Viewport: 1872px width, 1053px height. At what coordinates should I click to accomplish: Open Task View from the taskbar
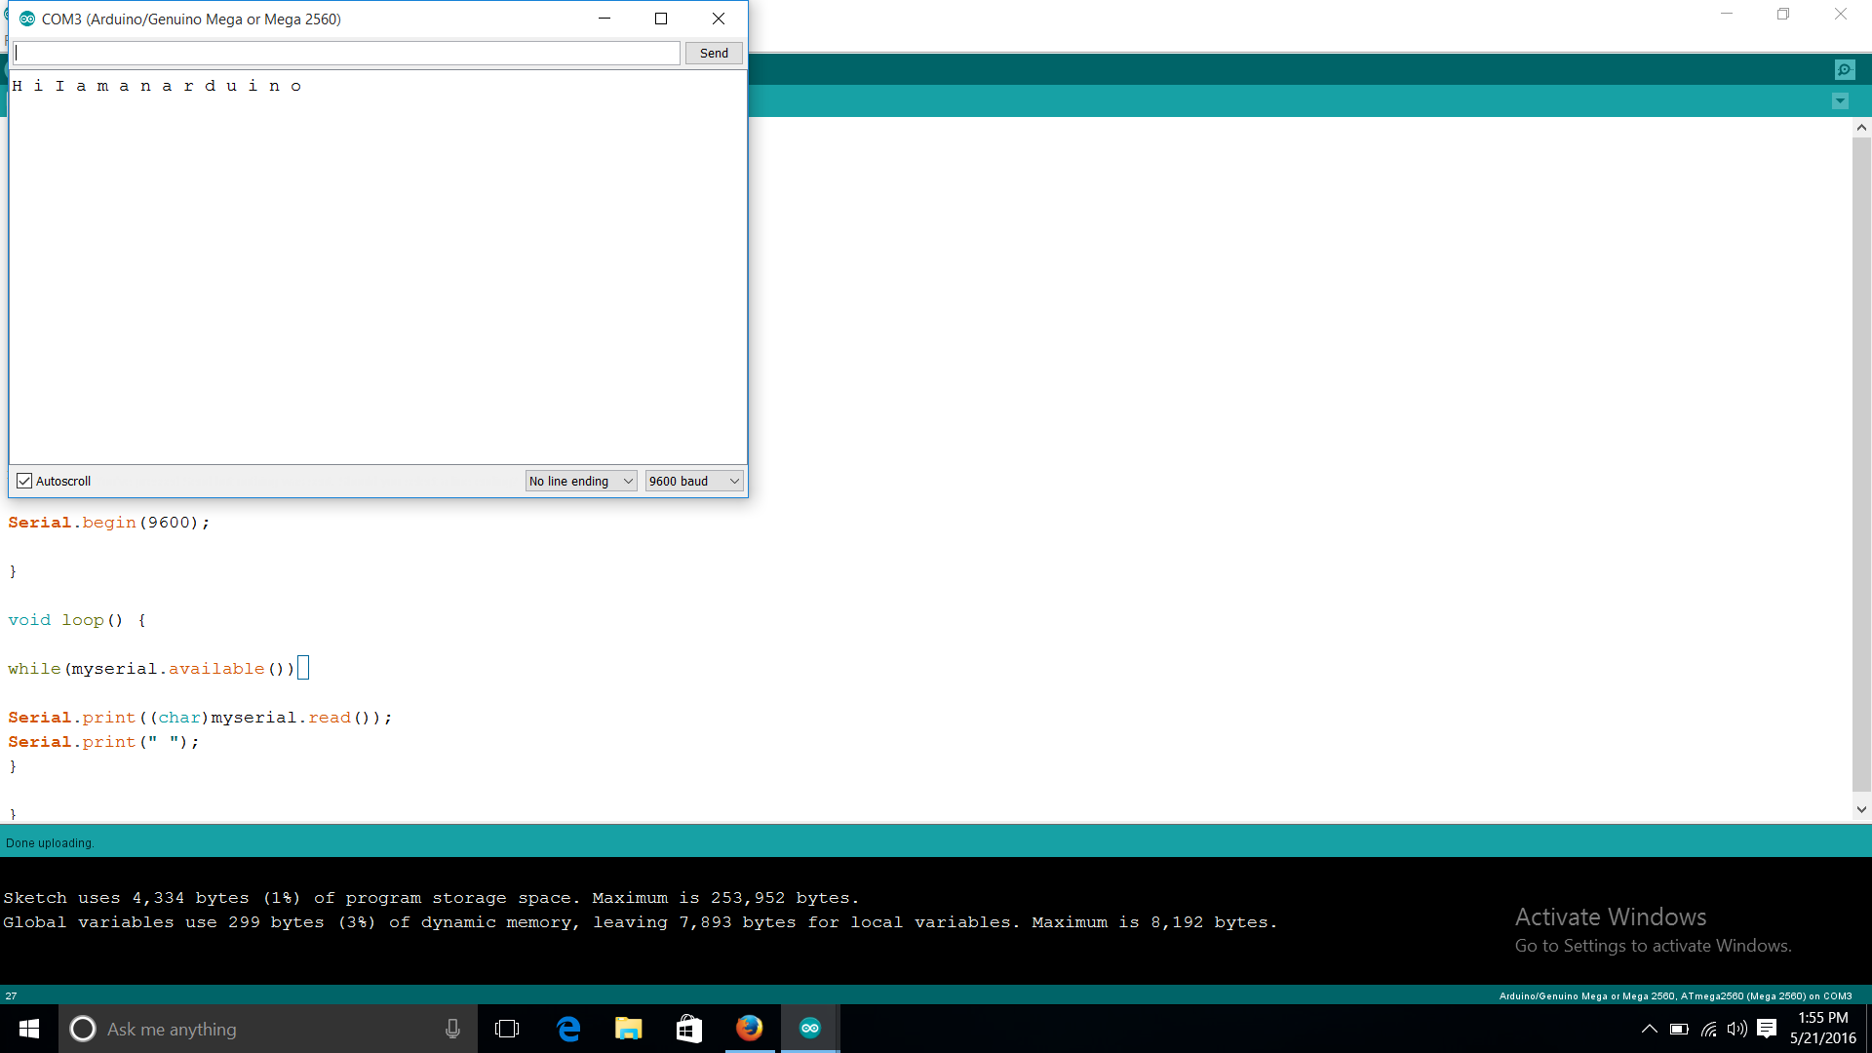click(x=507, y=1029)
